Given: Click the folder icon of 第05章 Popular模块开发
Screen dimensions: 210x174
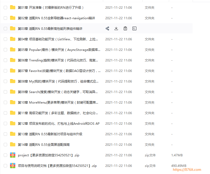Looking at the screenshot, I should coord(13,50).
